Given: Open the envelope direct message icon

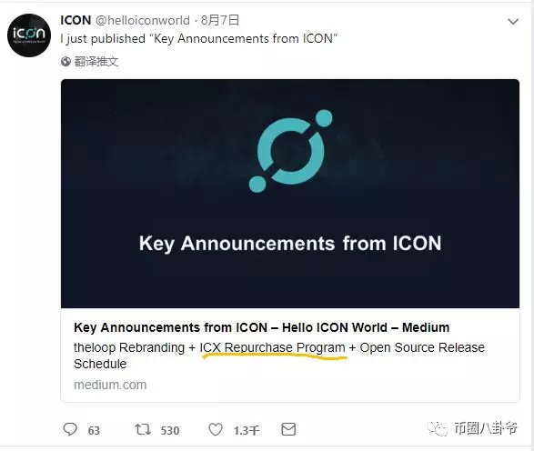Looking at the screenshot, I should [288, 429].
